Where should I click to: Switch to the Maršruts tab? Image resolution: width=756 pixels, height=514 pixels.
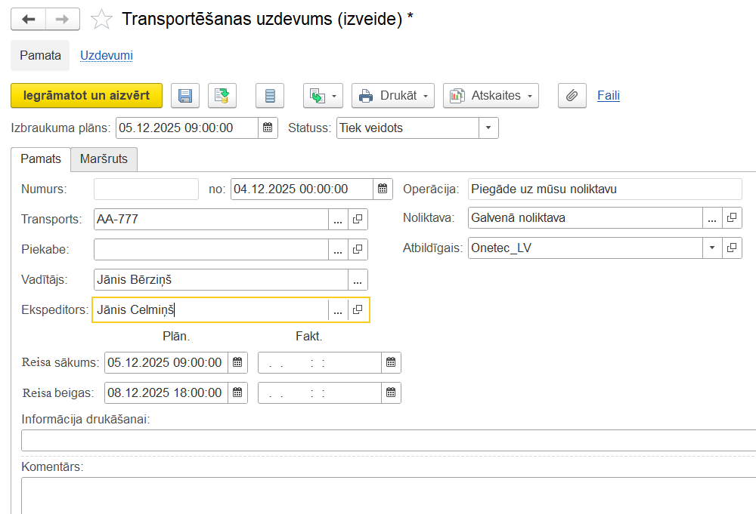pyautogui.click(x=104, y=159)
